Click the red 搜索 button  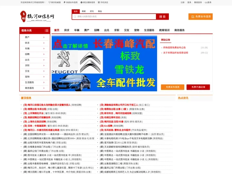(162, 17)
